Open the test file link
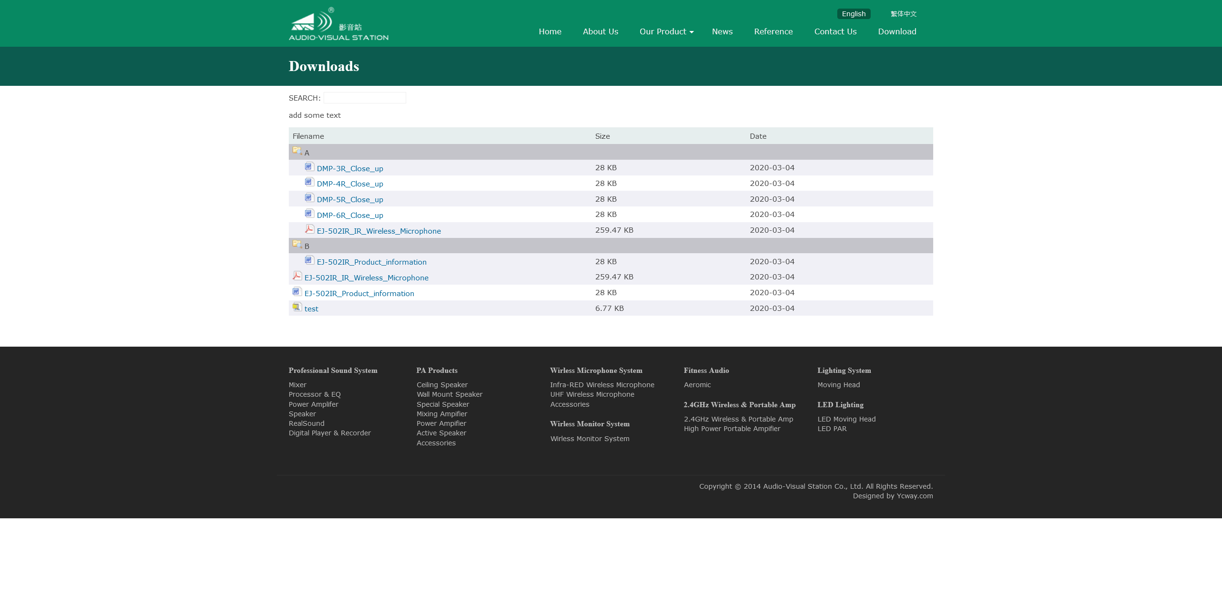The height and width of the screenshot is (607, 1222). [x=311, y=309]
